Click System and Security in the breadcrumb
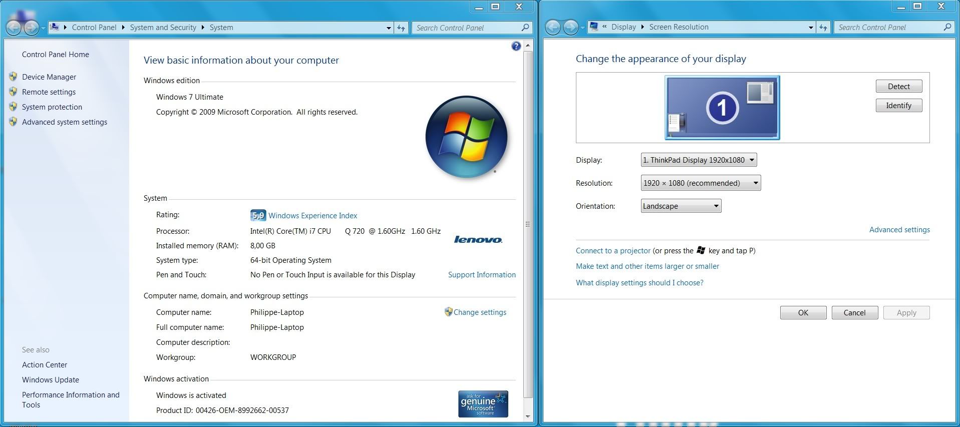Image resolution: width=960 pixels, height=427 pixels. (163, 28)
